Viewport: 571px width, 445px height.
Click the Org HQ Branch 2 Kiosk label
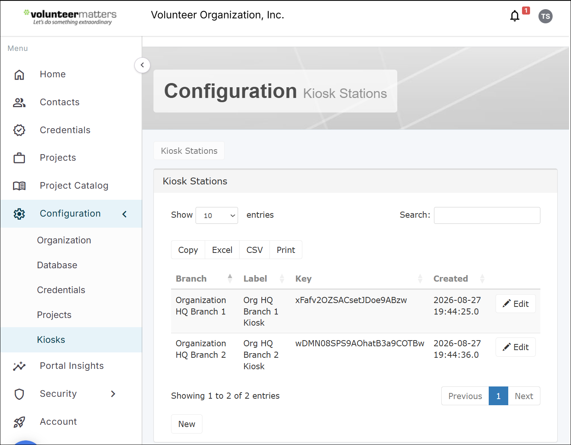coord(261,355)
